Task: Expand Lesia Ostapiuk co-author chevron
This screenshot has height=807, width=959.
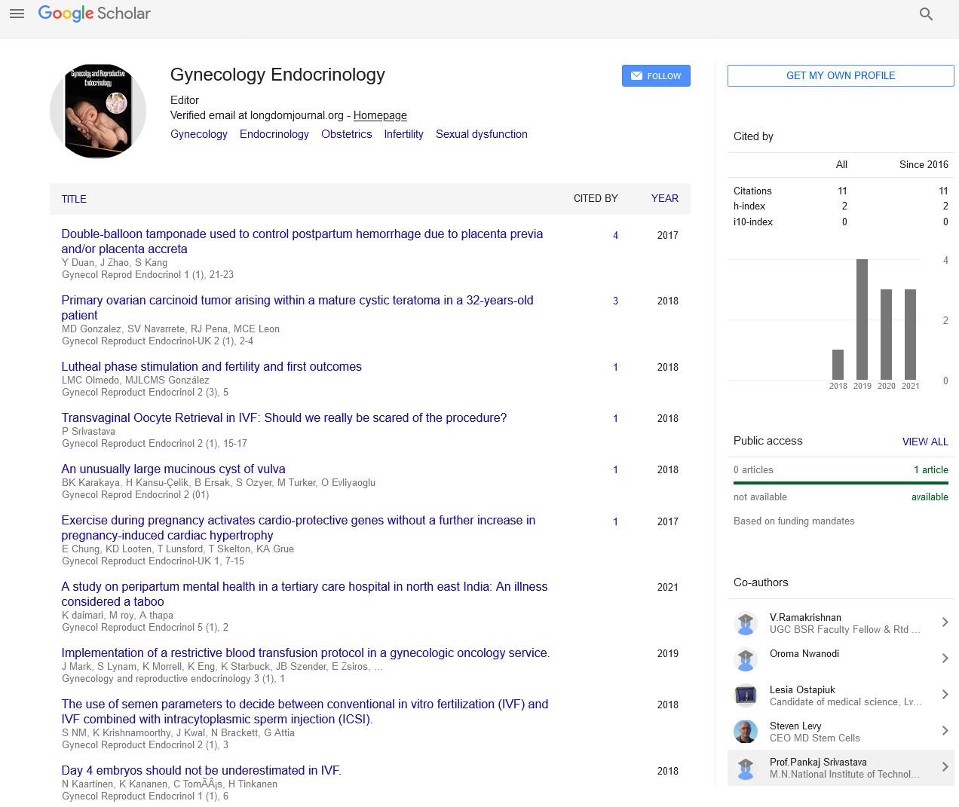Action: click(x=945, y=695)
